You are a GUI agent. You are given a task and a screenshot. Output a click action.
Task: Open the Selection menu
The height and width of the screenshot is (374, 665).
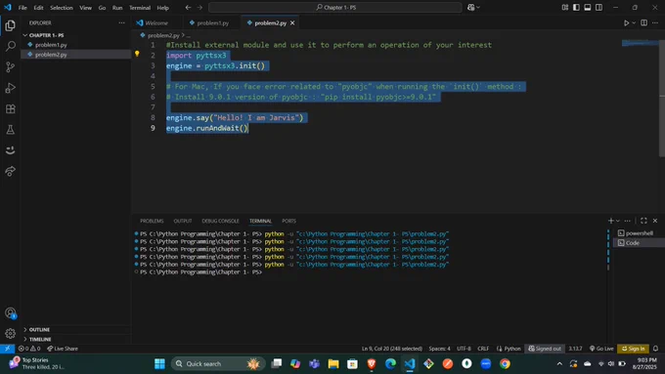point(62,8)
